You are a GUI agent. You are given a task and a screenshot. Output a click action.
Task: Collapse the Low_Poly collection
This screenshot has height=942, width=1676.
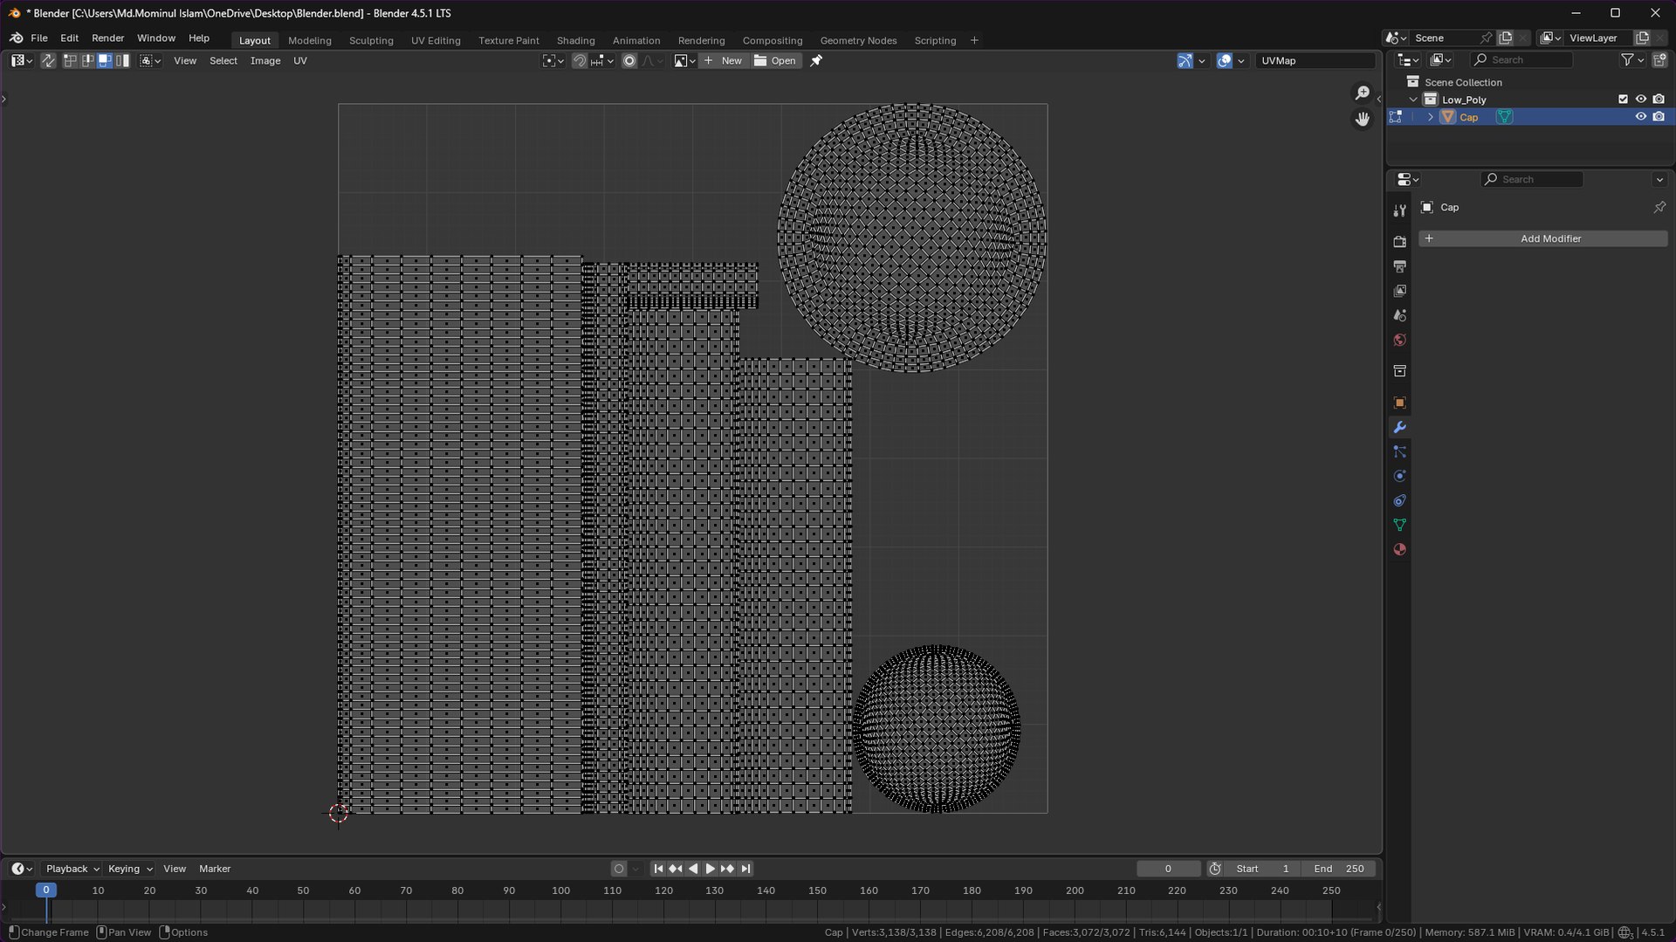[x=1413, y=100]
